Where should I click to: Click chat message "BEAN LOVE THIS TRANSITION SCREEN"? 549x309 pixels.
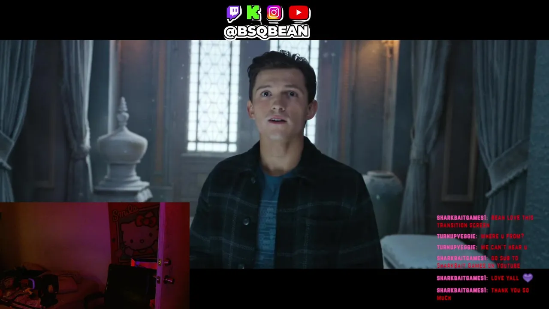(x=485, y=221)
